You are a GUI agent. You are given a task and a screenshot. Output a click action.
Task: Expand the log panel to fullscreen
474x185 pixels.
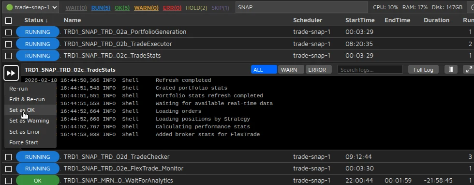pos(469,70)
